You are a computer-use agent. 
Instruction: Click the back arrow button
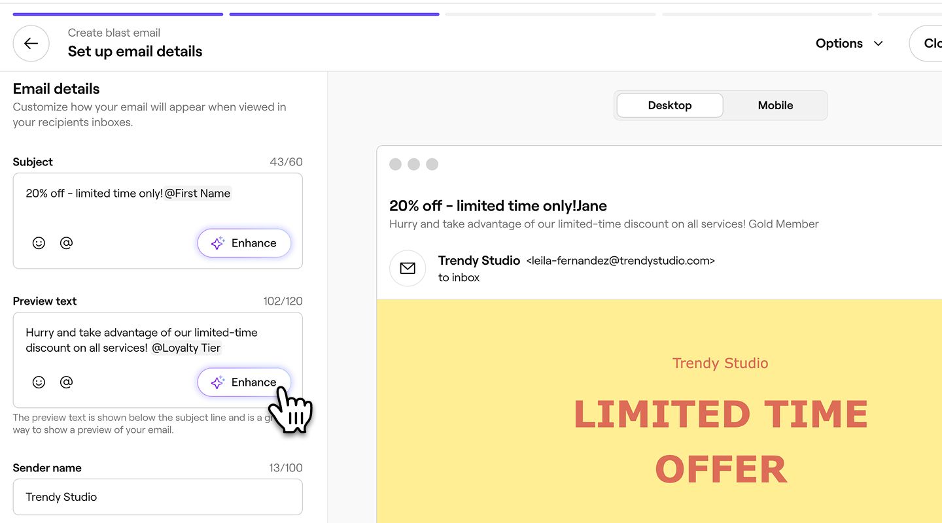[31, 44]
